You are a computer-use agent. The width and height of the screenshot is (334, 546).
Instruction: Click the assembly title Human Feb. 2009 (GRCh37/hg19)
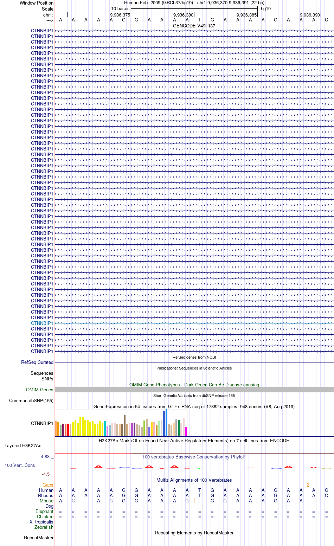point(159,3)
